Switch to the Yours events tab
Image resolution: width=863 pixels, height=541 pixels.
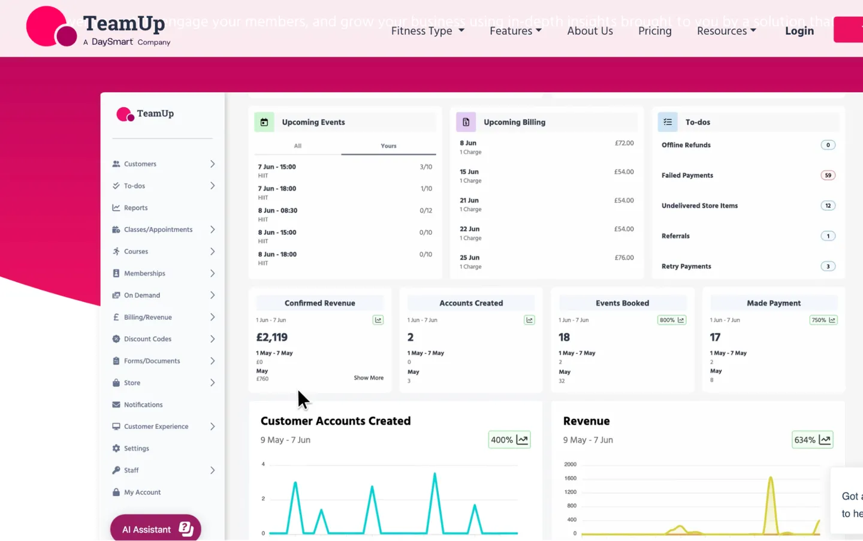[388, 146]
